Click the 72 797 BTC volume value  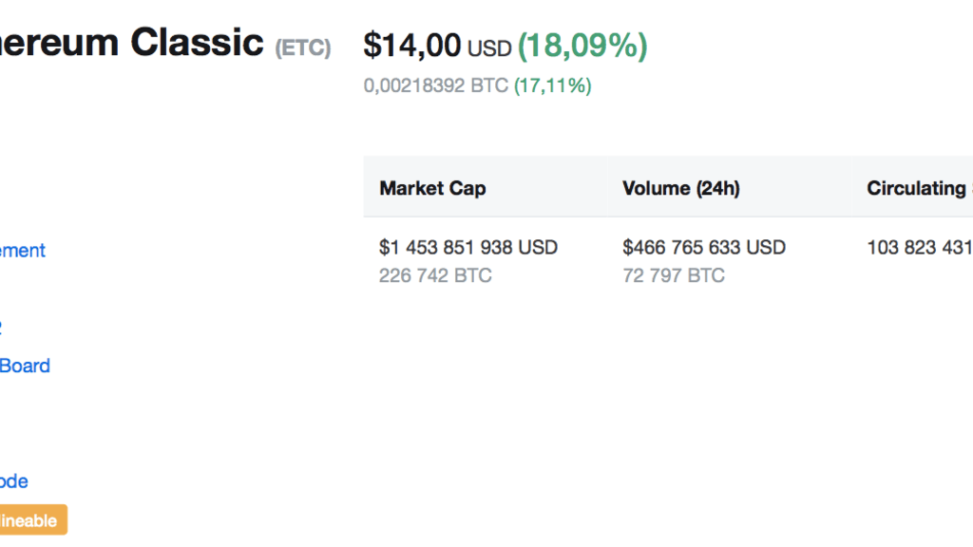(x=674, y=276)
